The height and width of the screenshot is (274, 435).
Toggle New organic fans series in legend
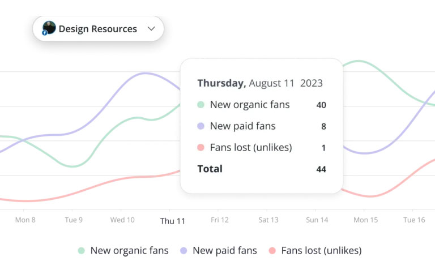coord(129,250)
